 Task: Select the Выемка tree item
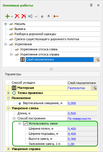pyautogui.click(x=20, y=29)
